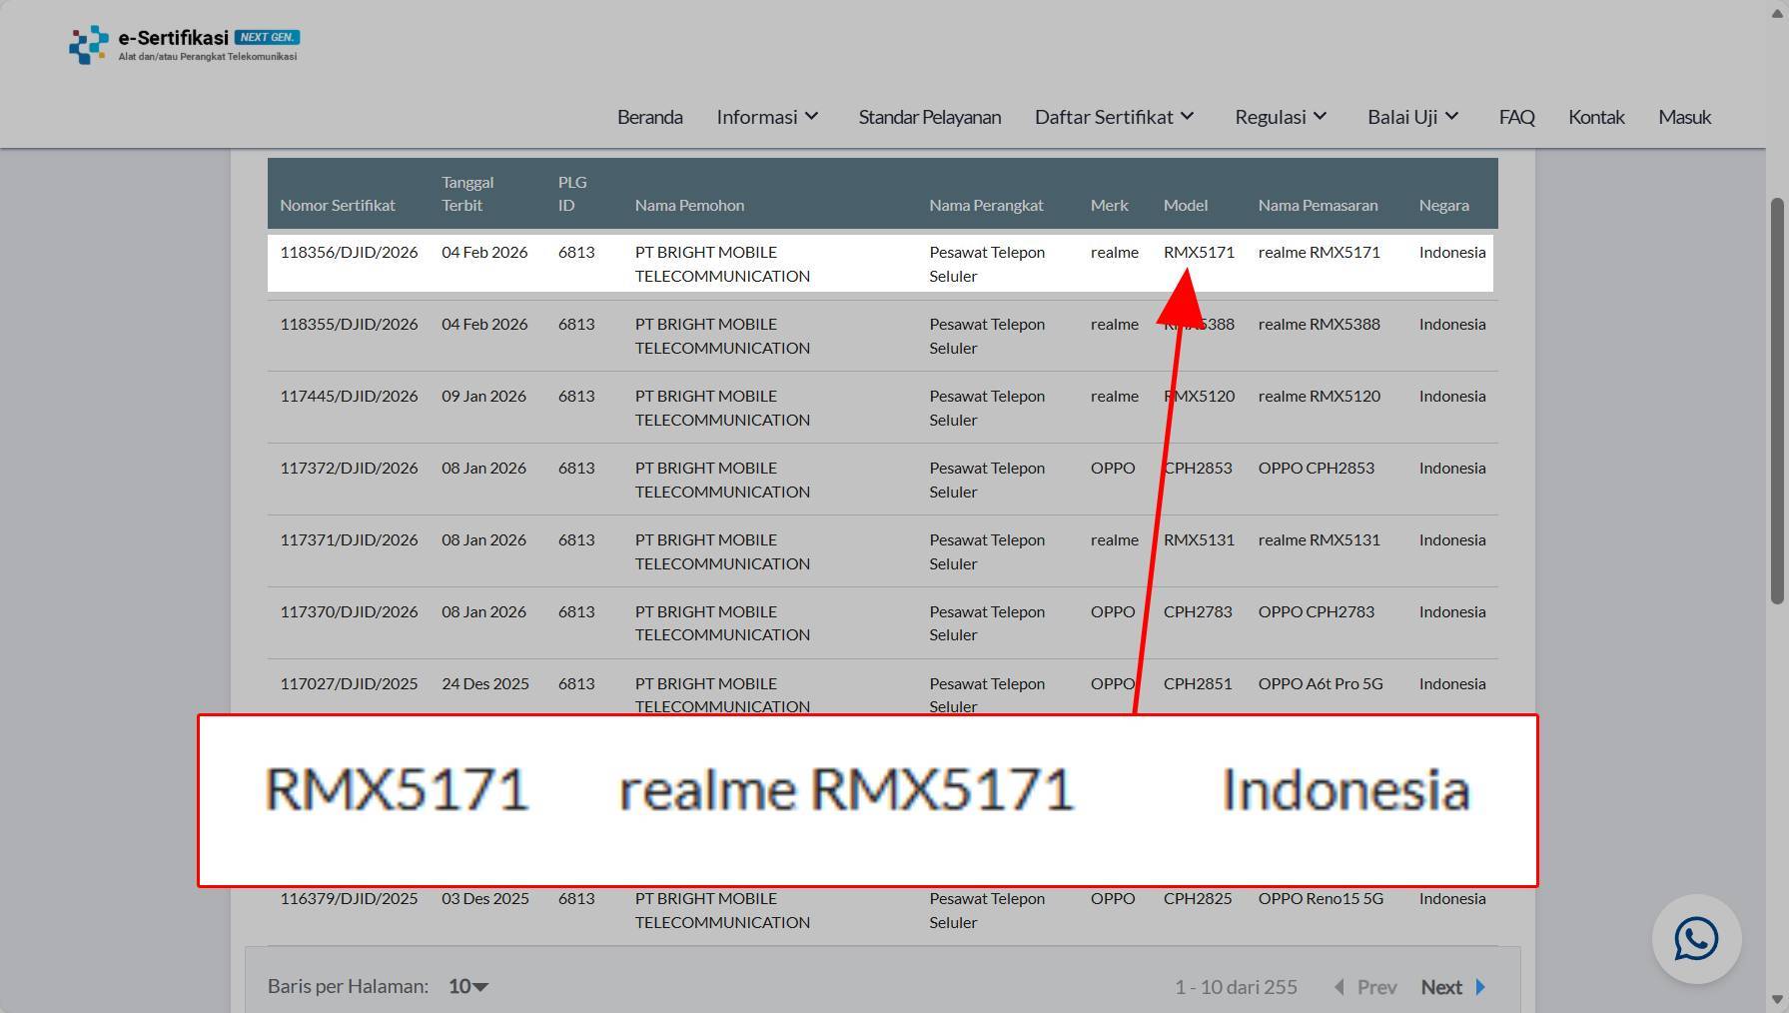Screen dimensions: 1789x1013
Task: Sort by the Nama Pemohon column header
Action: pos(689,205)
